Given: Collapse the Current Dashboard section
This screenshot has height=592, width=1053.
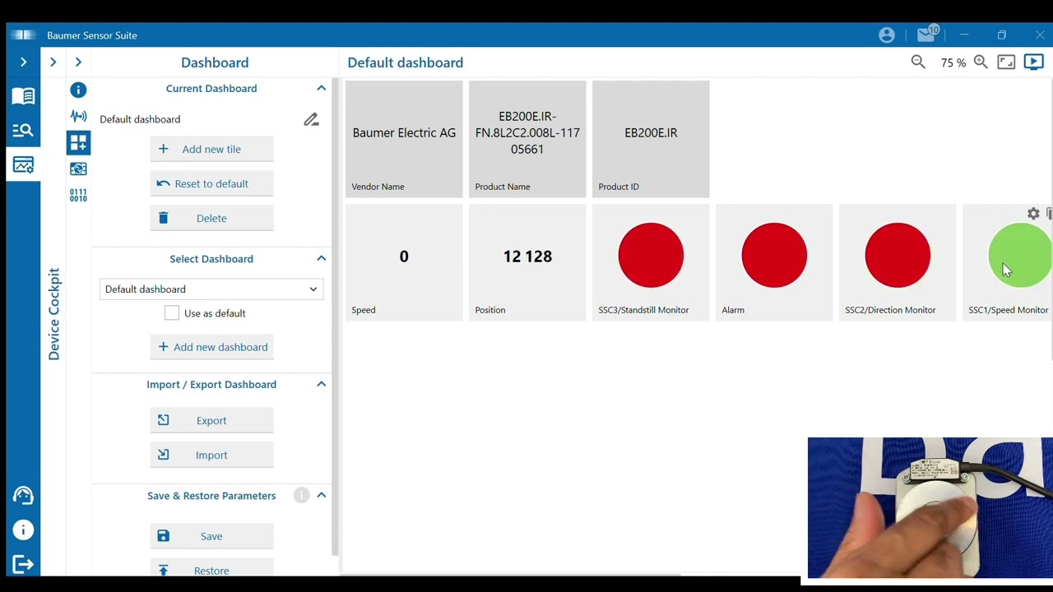Looking at the screenshot, I should click(x=322, y=88).
